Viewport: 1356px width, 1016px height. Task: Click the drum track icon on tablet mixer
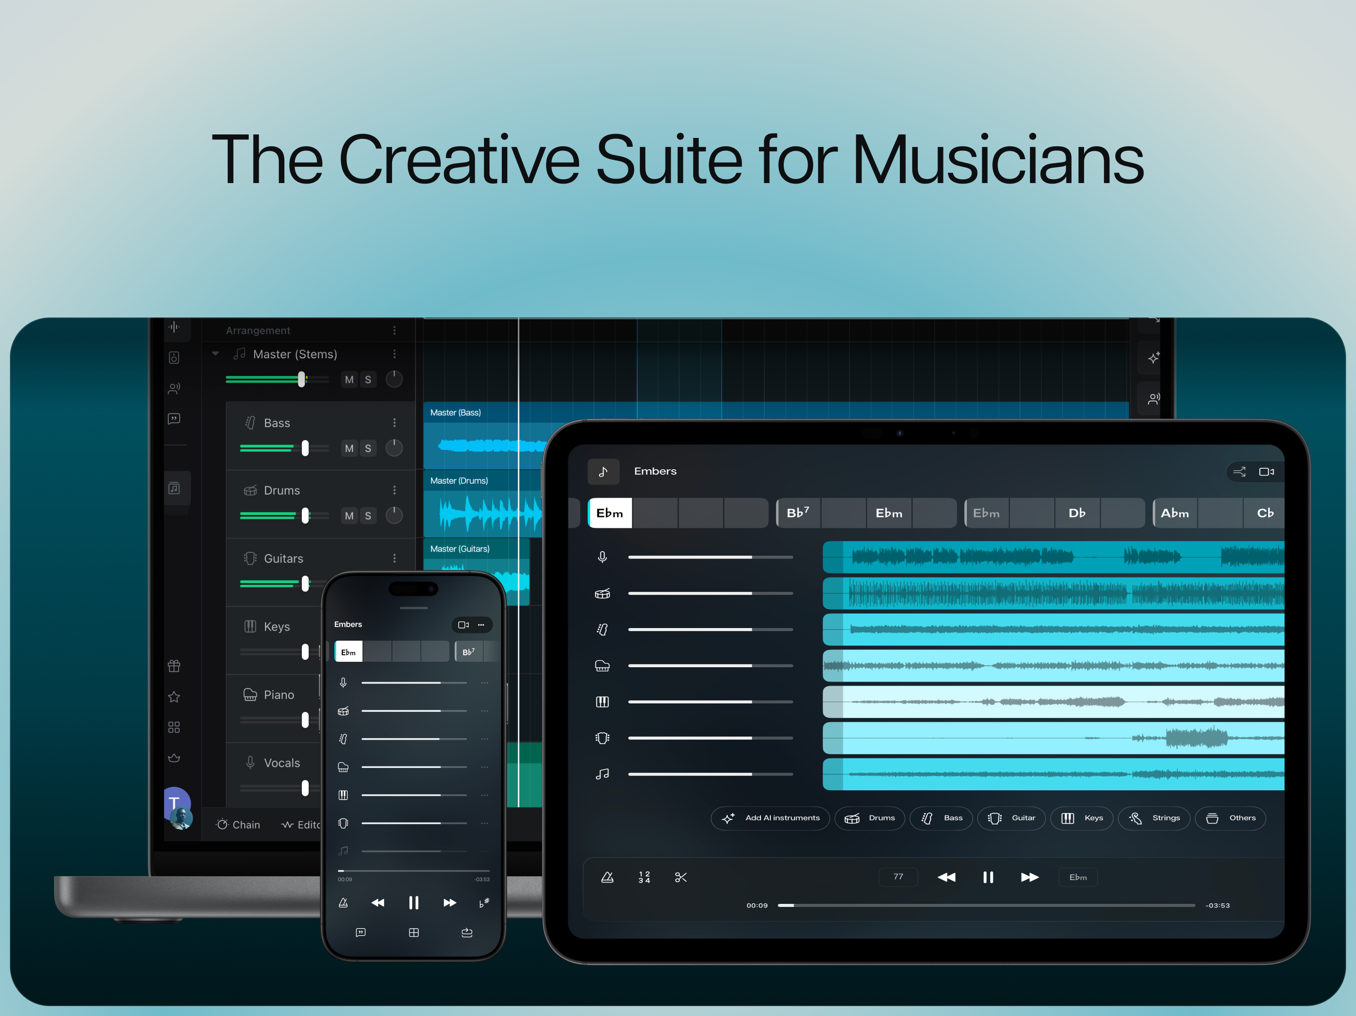pos(603,593)
